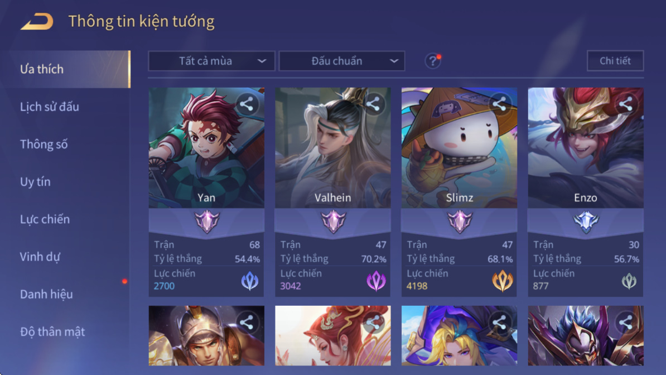
Task: Click Enzo's blue mastery rank badge
Action: click(x=586, y=222)
